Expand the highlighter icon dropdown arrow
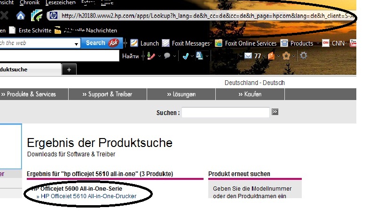Screen dimensions: 385x216 (x=160, y=56)
